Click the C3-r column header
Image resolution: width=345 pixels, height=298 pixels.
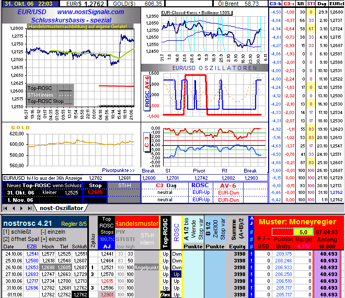(289, 4)
